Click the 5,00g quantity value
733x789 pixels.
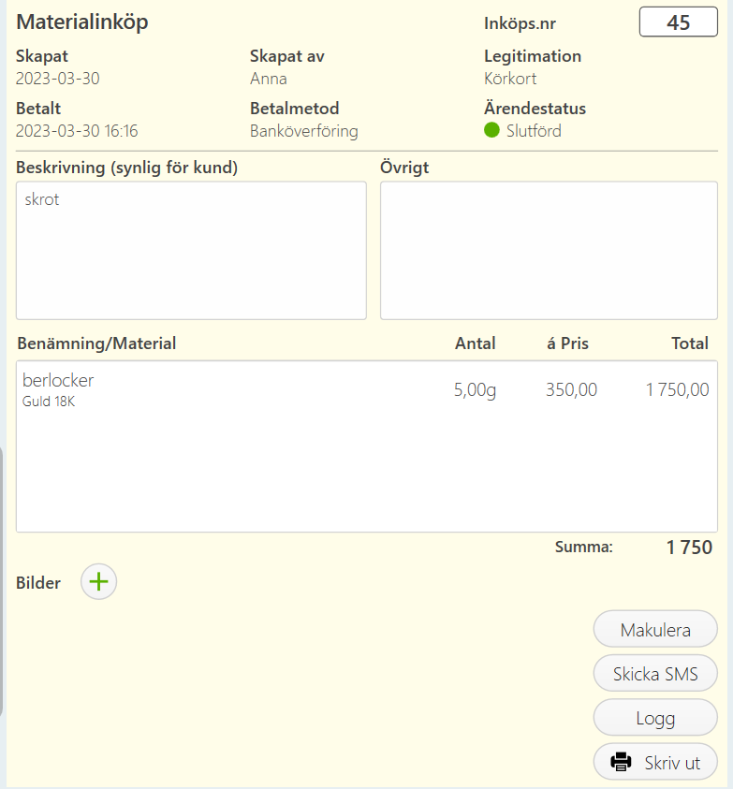pos(475,390)
